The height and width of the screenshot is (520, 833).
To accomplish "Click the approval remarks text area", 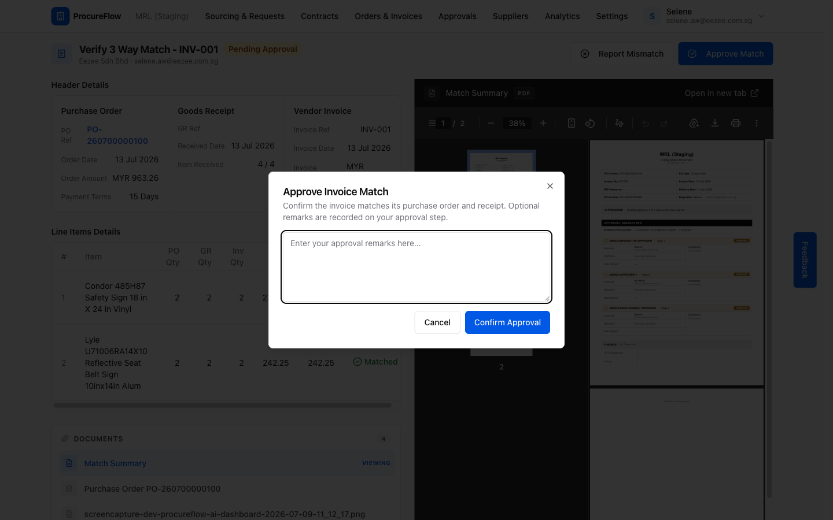I will click(417, 267).
